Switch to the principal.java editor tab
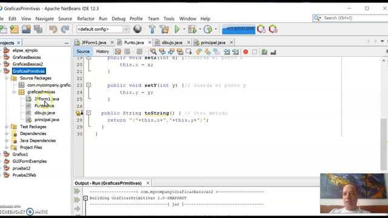The image size is (388, 218). pyautogui.click(x=213, y=42)
